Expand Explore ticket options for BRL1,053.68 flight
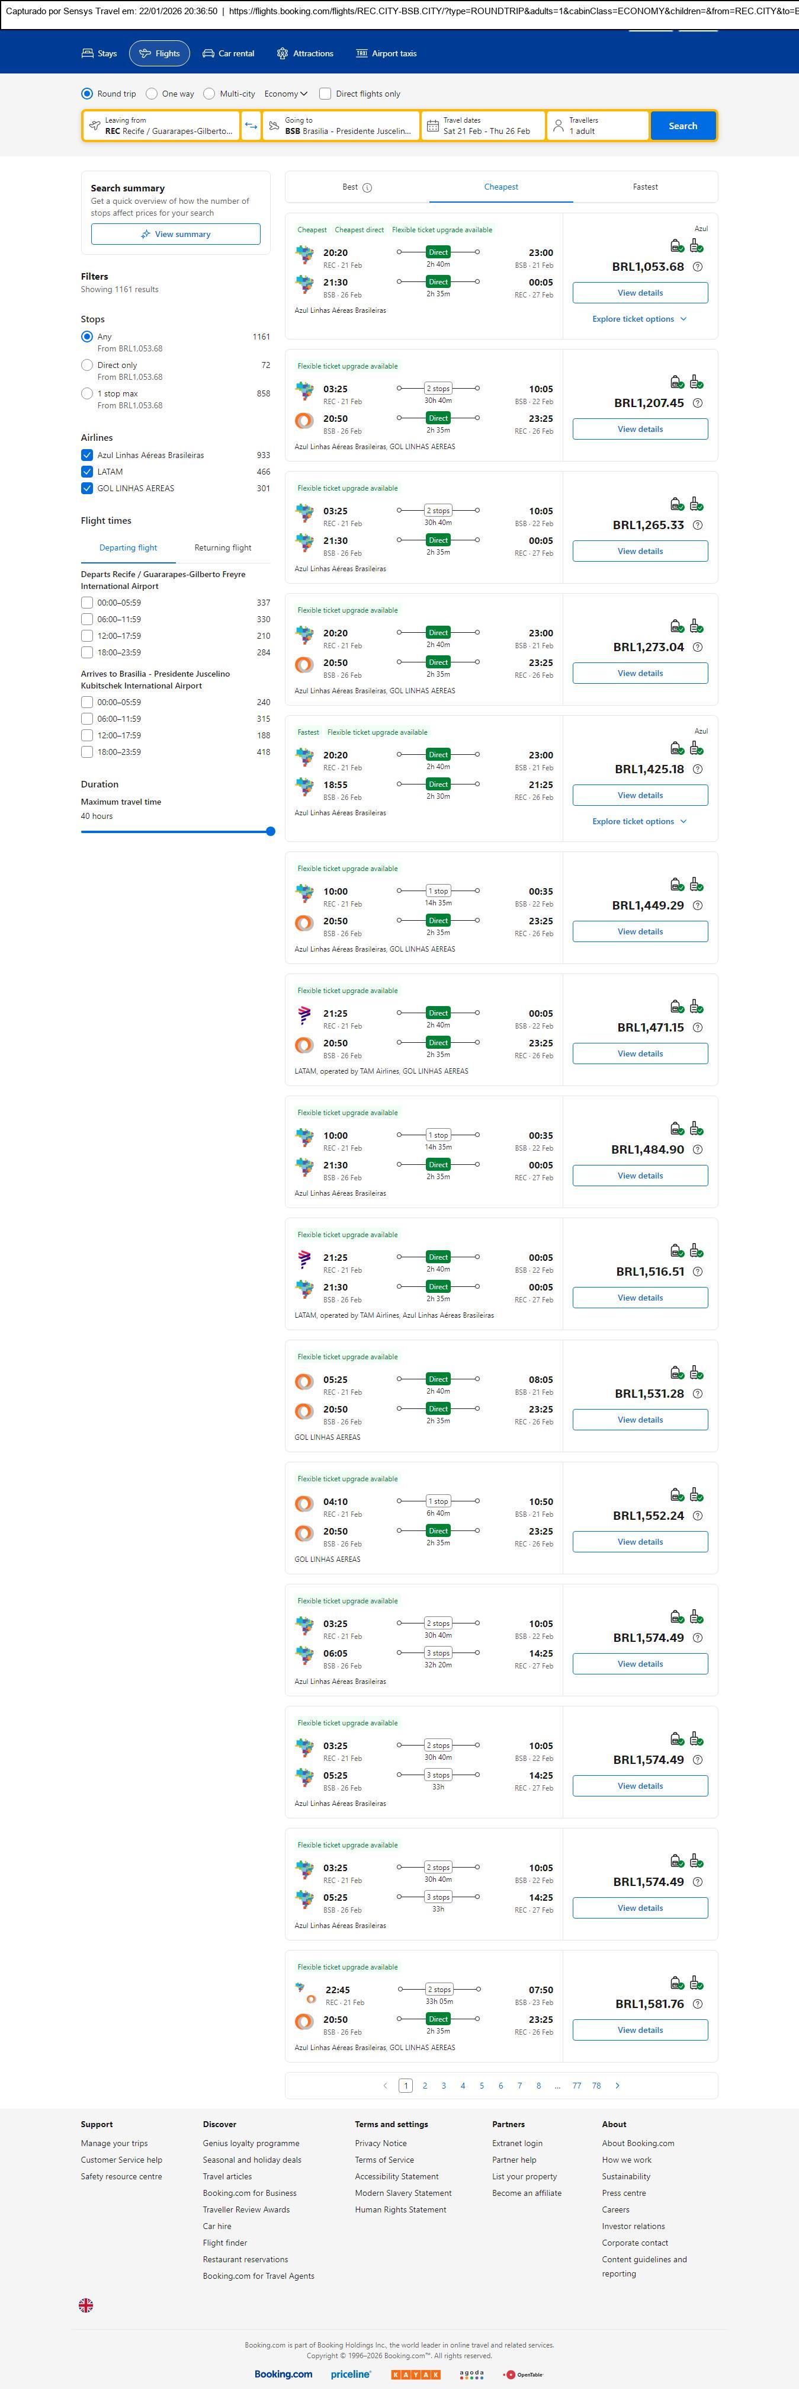The image size is (799, 2389). coord(640,319)
